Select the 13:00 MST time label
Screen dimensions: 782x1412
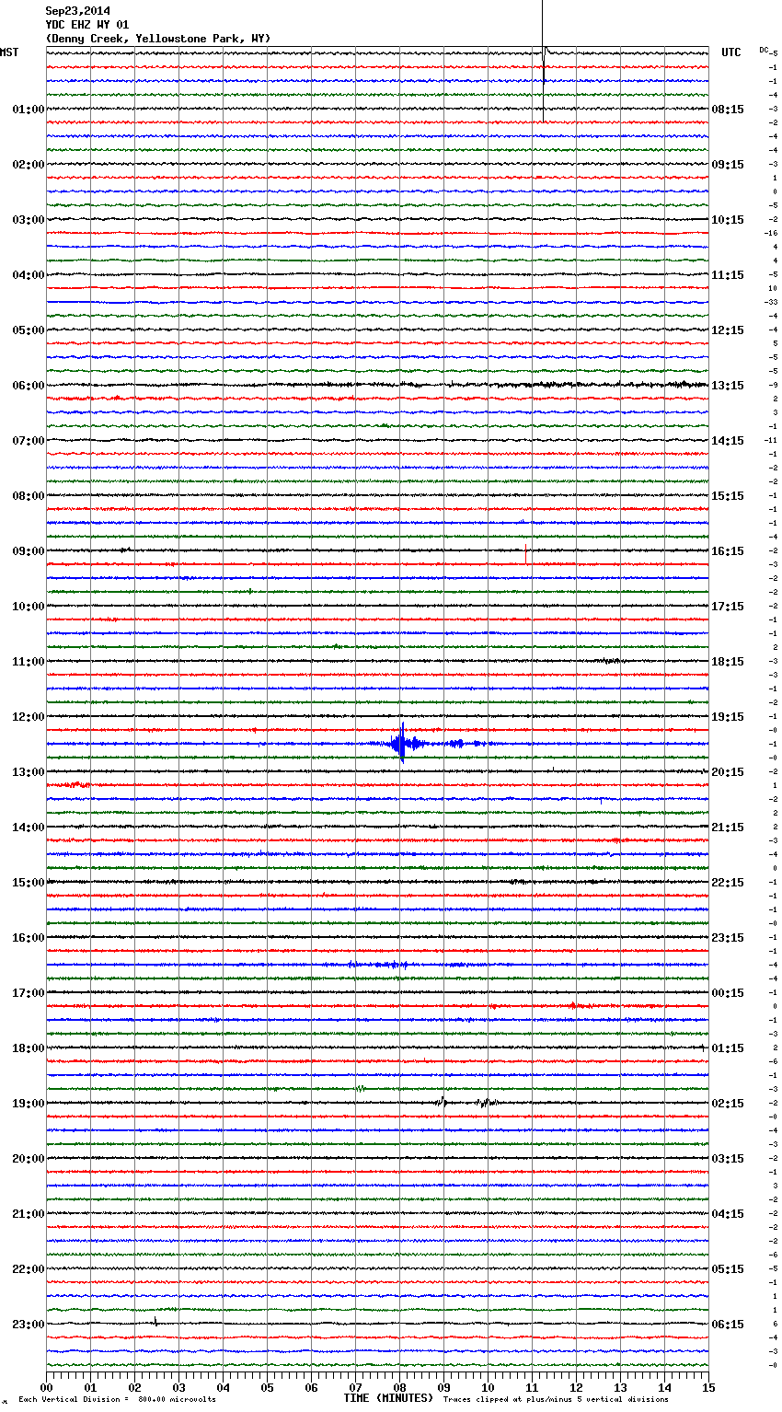coord(29,772)
